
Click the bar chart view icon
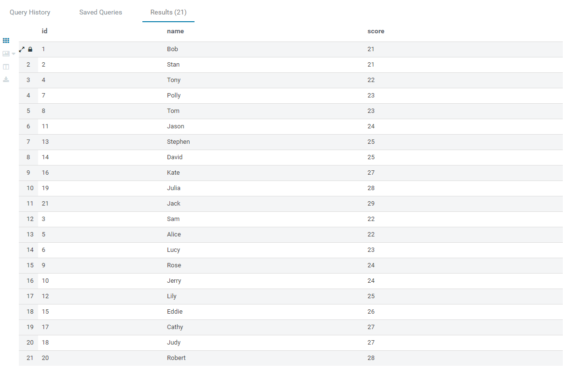(6, 54)
